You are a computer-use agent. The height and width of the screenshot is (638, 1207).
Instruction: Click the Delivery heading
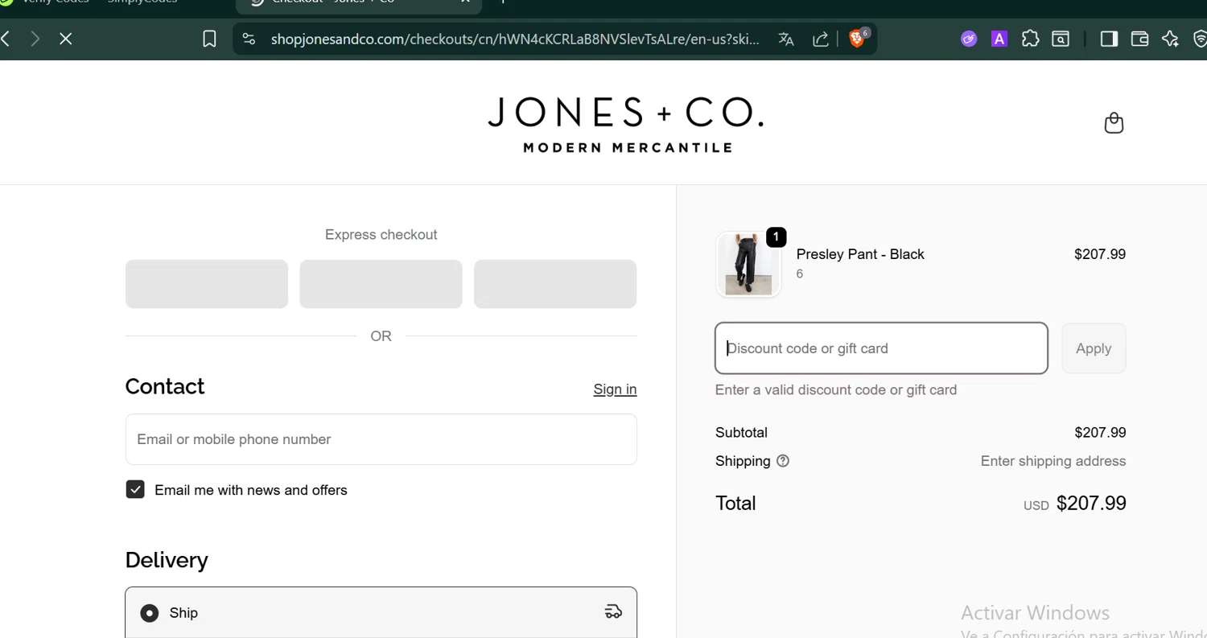[167, 560]
